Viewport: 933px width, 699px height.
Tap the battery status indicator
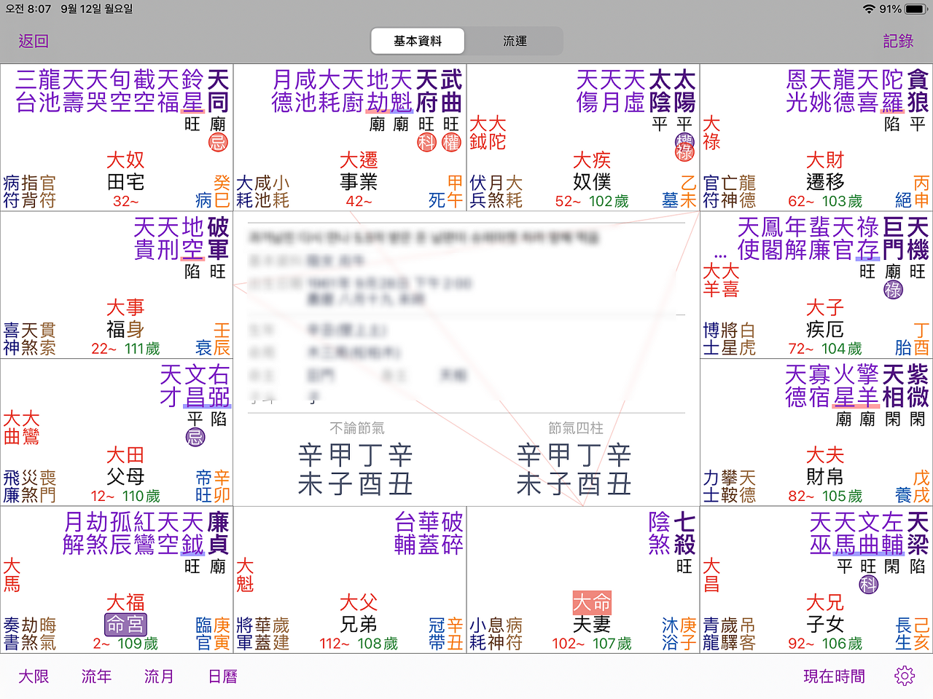click(916, 9)
